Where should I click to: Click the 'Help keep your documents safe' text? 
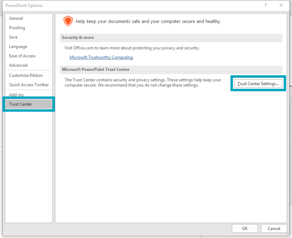tap(148, 22)
